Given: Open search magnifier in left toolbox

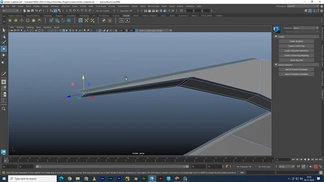Looking at the screenshot, I should (x=4, y=109).
